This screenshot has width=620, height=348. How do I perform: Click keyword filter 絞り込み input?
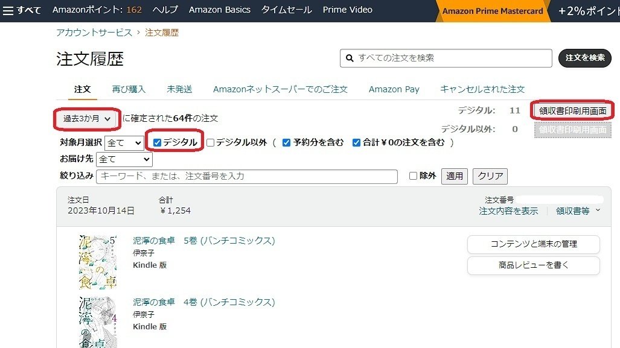click(x=247, y=176)
